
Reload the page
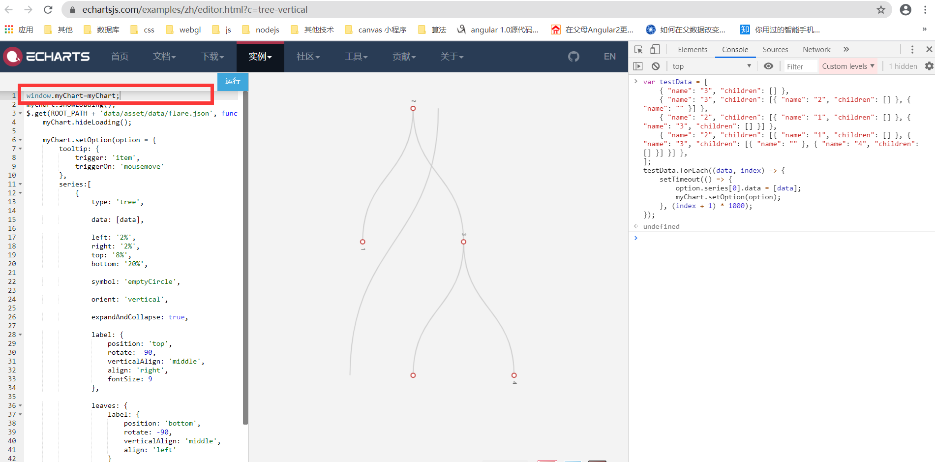(x=48, y=10)
